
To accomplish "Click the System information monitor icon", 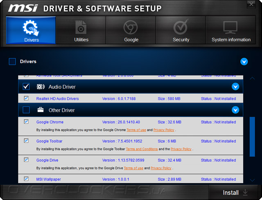I will pyautogui.click(x=230, y=27).
